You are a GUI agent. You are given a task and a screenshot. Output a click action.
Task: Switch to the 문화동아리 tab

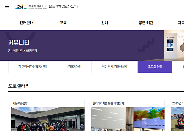click(x=74, y=67)
